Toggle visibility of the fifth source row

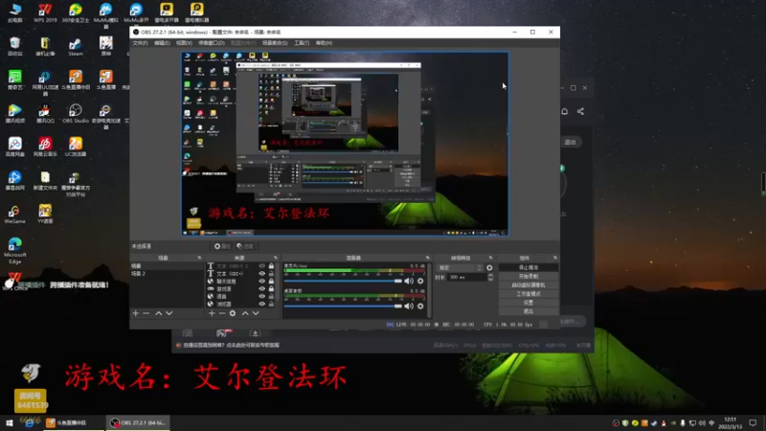coord(261,296)
